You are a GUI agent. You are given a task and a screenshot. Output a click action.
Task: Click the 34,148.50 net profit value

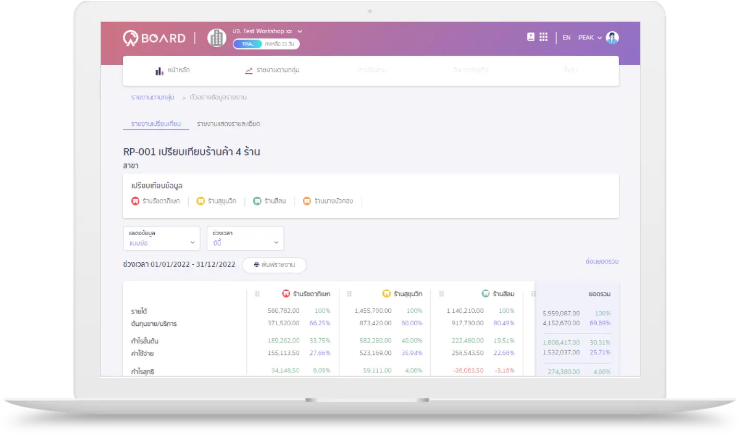click(285, 371)
